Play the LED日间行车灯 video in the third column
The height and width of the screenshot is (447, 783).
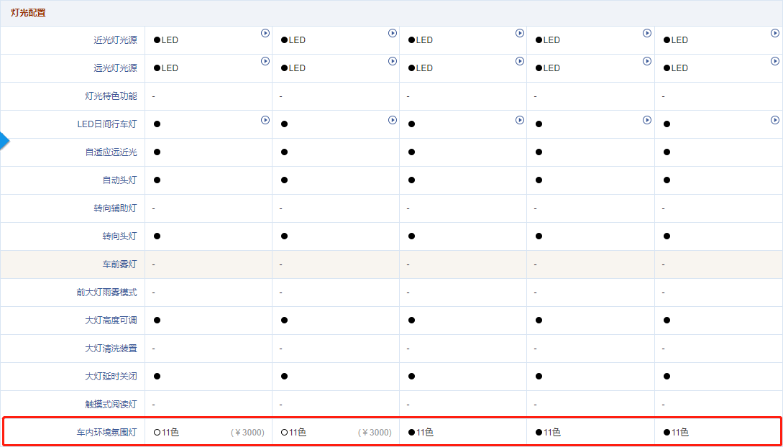[520, 120]
